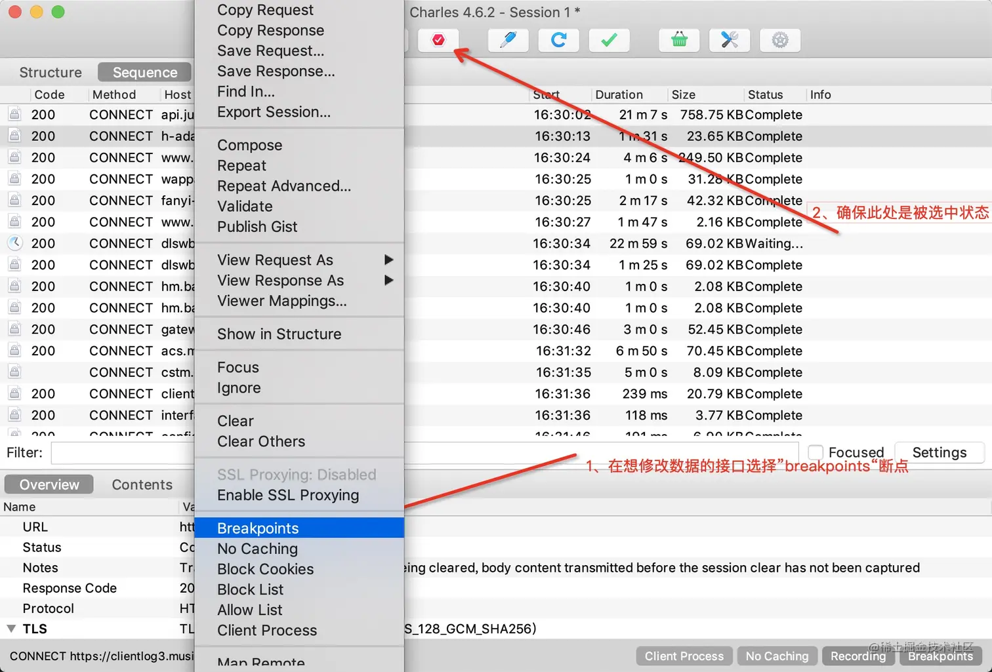Click the green checkmark validate icon

click(609, 40)
